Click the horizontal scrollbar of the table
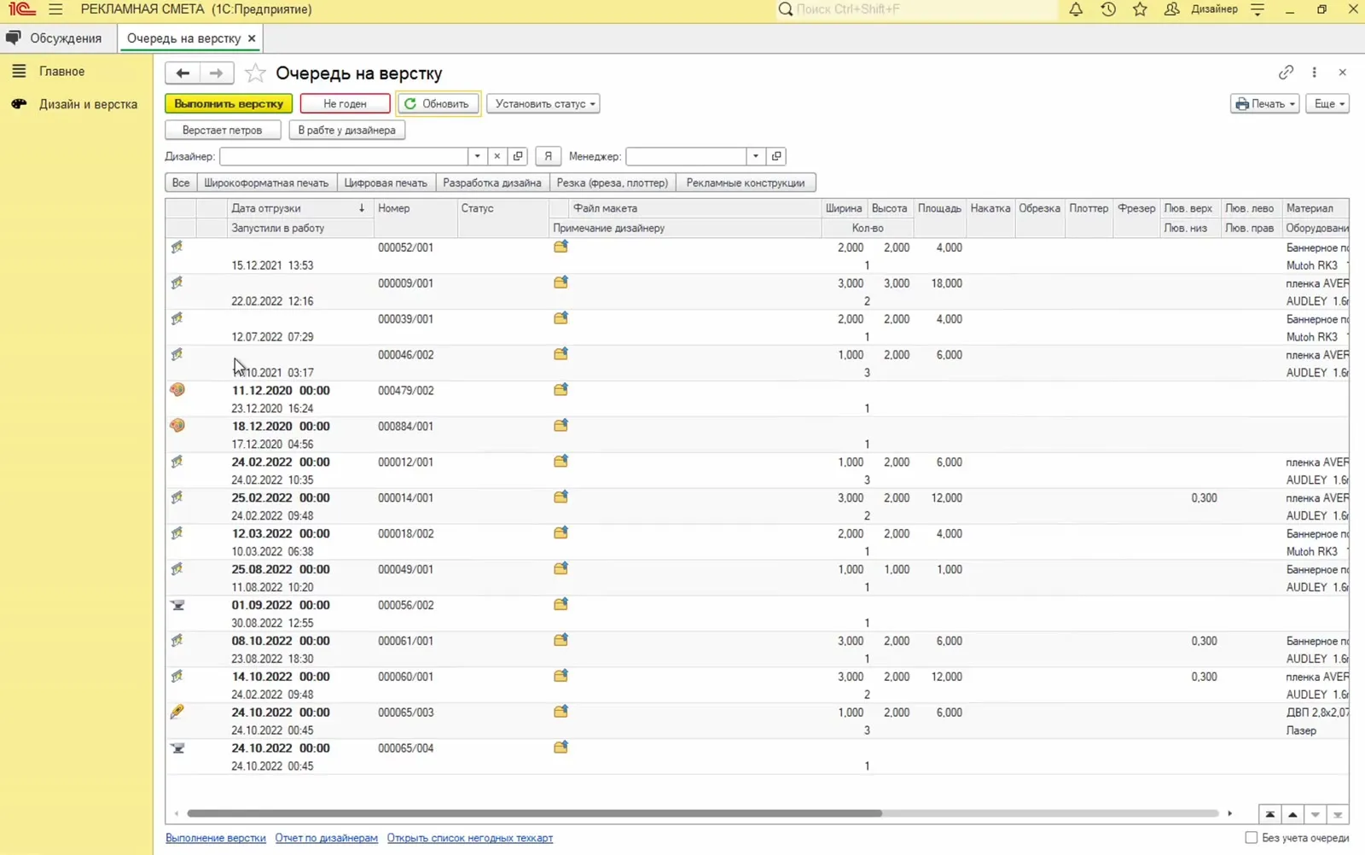This screenshot has height=855, width=1365. point(535,814)
